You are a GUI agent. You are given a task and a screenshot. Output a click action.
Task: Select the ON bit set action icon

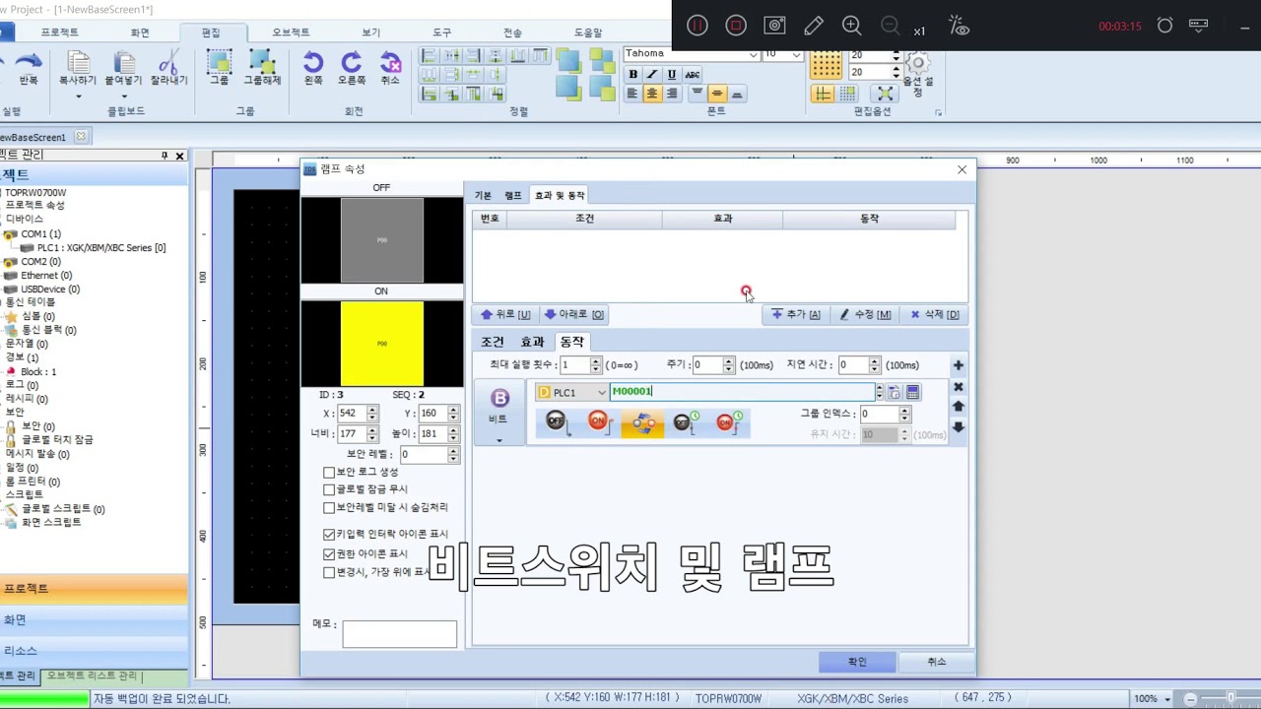599,422
